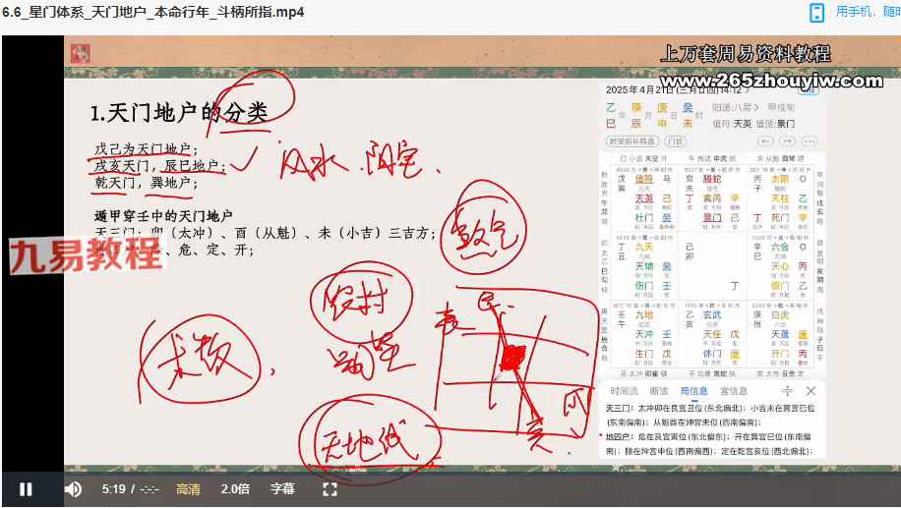The width and height of the screenshot is (901, 508).
Task: Change the 2.0倍 playback speed
Action: tap(235, 489)
